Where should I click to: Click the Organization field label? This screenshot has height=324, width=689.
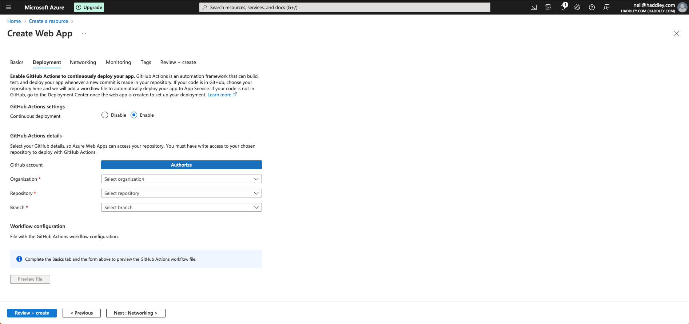pos(24,179)
